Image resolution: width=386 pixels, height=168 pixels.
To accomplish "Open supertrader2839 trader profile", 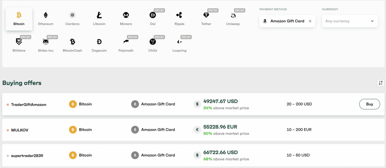I will pyautogui.click(x=27, y=156).
